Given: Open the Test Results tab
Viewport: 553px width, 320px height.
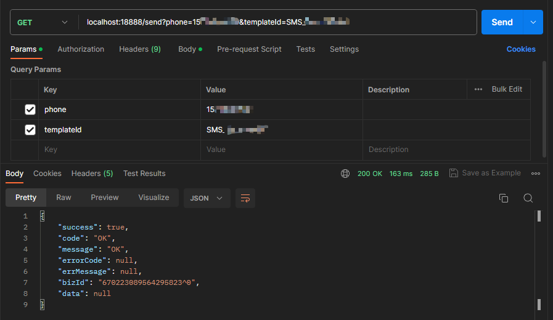Looking at the screenshot, I should click(x=144, y=174).
